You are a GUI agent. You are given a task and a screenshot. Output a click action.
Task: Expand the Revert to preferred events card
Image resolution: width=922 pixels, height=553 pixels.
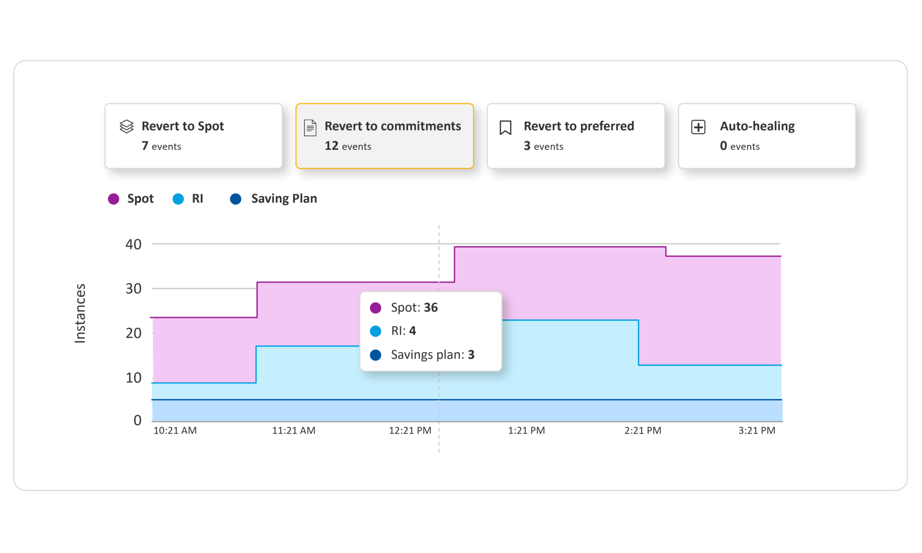[x=575, y=135]
